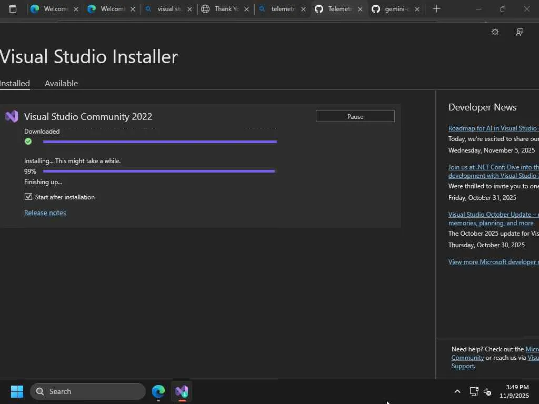Click View more Microsoft developer news link
The width and height of the screenshot is (539, 404).
pyautogui.click(x=493, y=261)
